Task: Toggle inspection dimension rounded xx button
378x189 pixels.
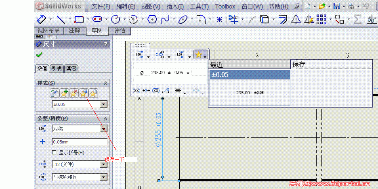Action: [156, 91]
